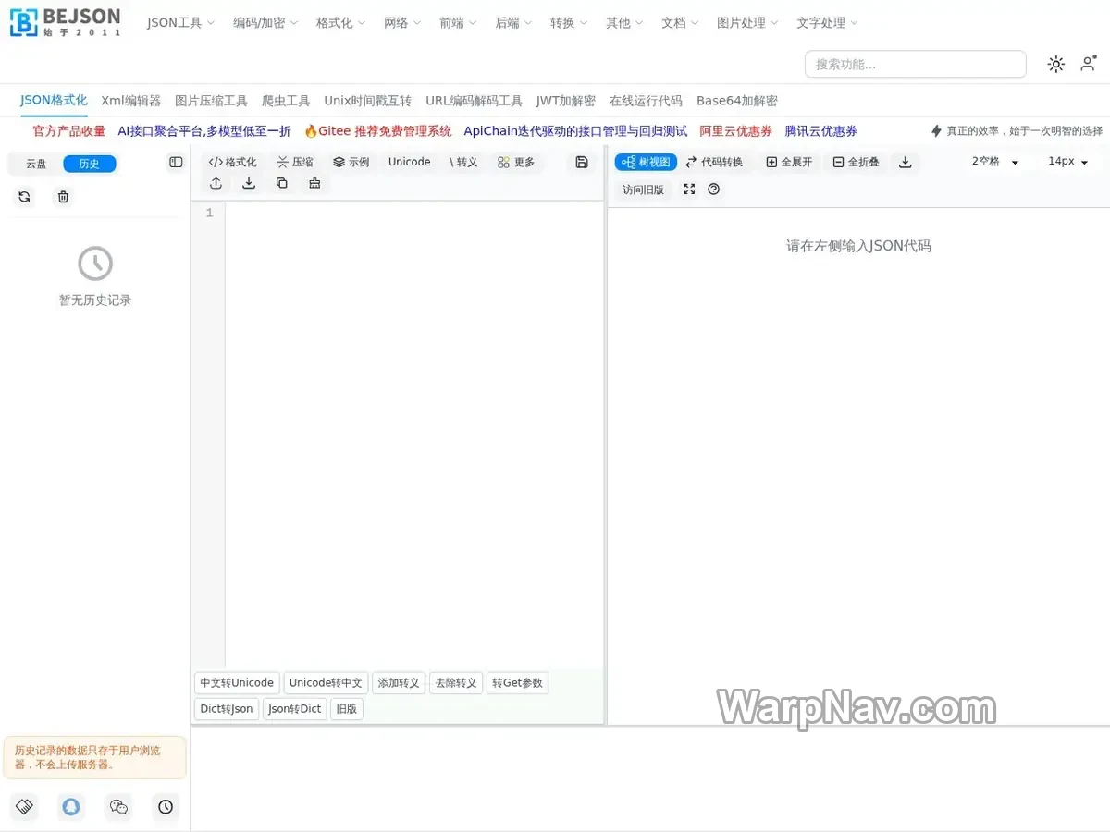Download result from right panel icon

(x=906, y=162)
